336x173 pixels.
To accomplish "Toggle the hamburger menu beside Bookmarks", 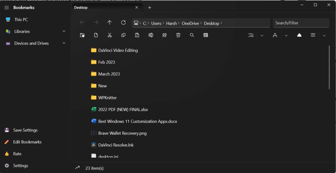I will click(7, 8).
